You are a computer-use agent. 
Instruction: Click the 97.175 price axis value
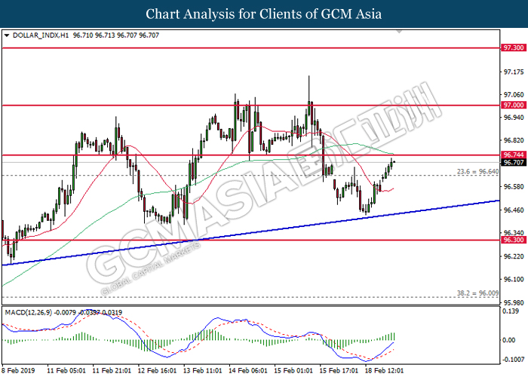(x=514, y=72)
